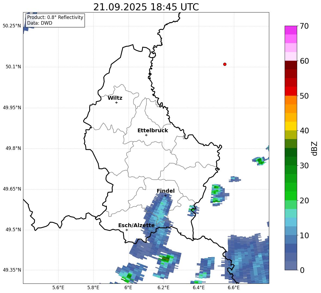
Task: Click the 50.25°N latitude label
Action: click(x=12, y=26)
